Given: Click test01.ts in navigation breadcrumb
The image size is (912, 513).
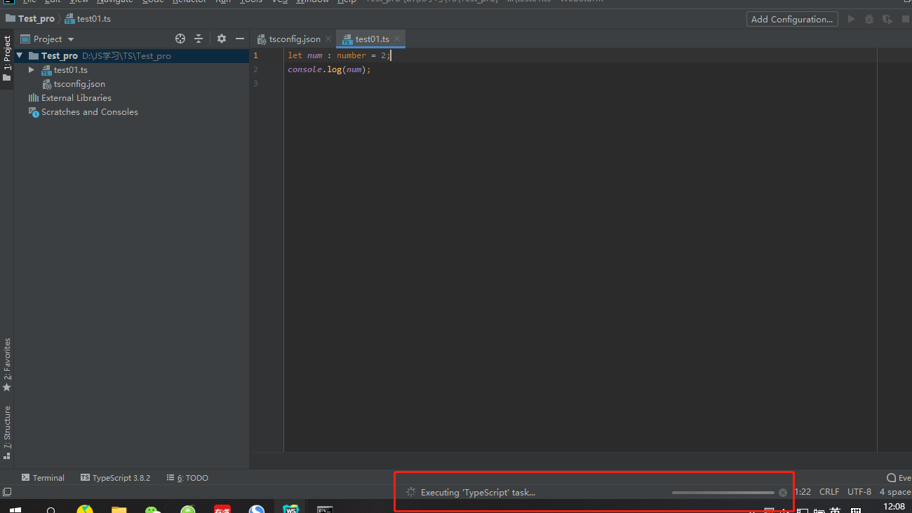Looking at the screenshot, I should 88,19.
